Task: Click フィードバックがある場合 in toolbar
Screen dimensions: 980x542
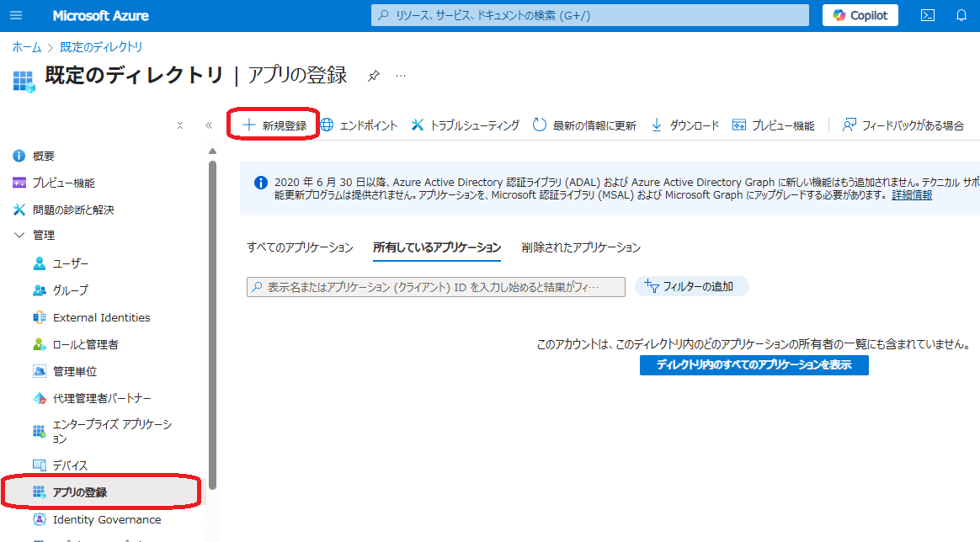Action: click(903, 125)
